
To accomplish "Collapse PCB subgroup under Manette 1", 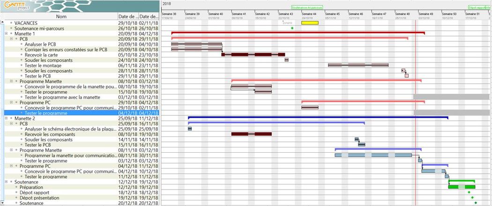I will pyautogui.click(x=11, y=39).
